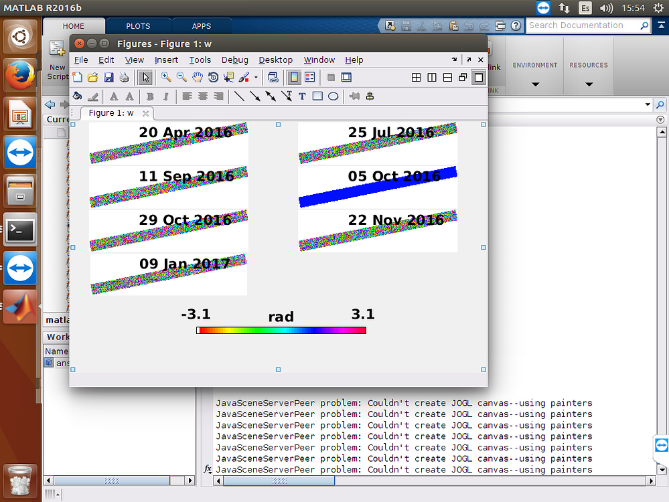Open the Desktop menu

pyautogui.click(x=276, y=60)
